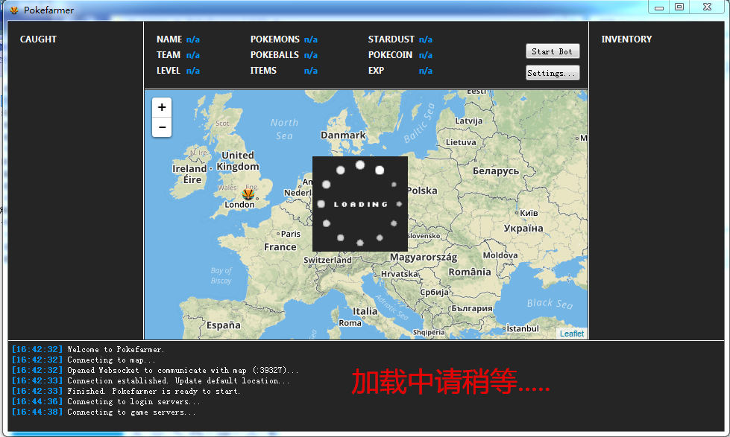Click the Black Sea label on map
Screen dimensions: 730x437
click(x=550, y=304)
